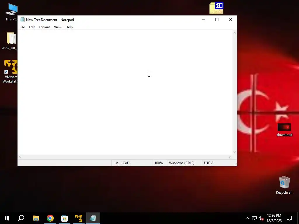Open the Windows Start menu
Viewport: 299px width, 224px height.
tap(7, 218)
